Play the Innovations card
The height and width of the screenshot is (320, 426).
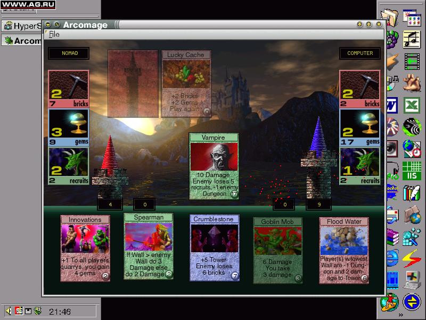(85, 248)
